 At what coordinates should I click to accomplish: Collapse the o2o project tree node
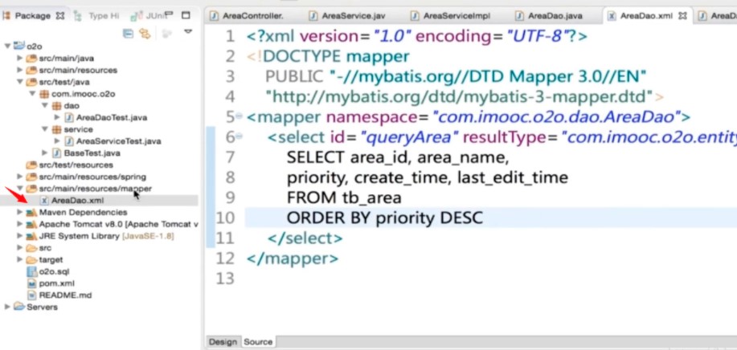[x=8, y=47]
